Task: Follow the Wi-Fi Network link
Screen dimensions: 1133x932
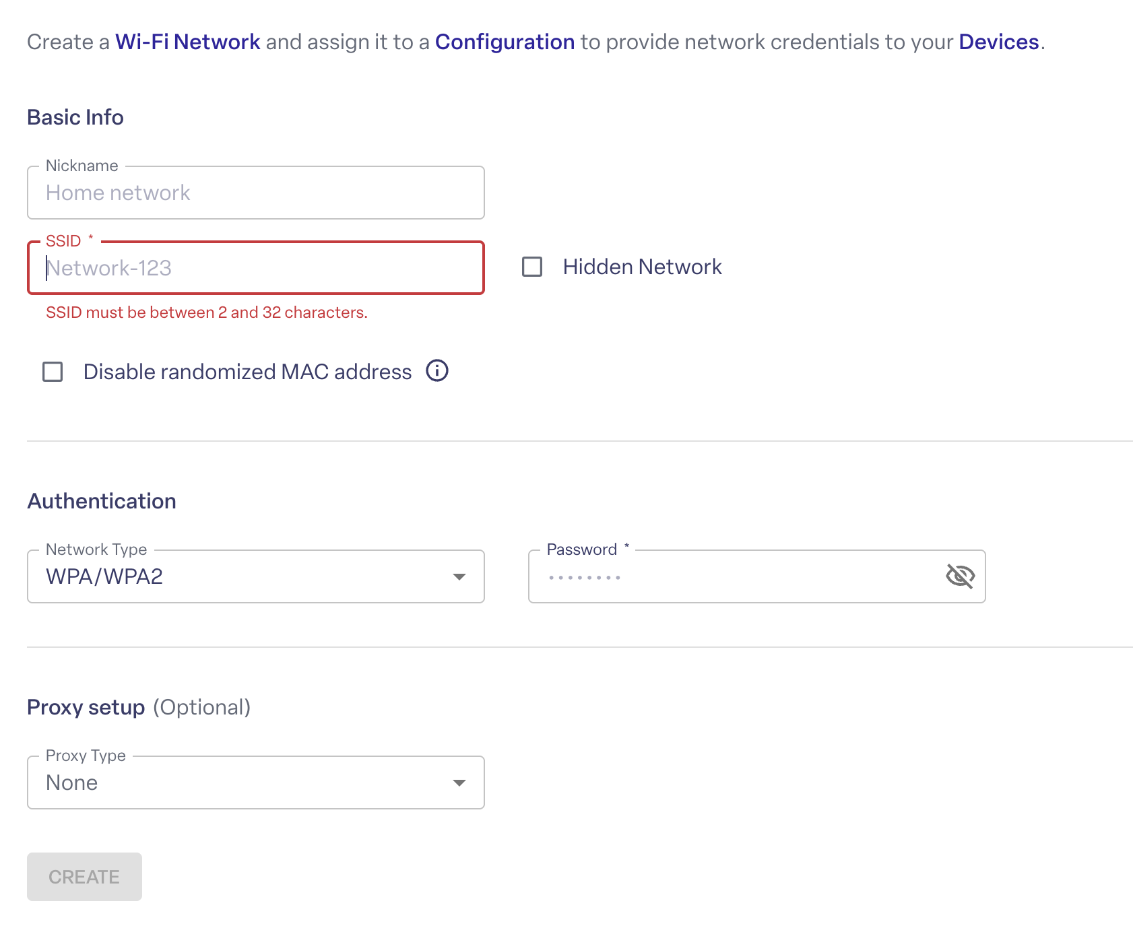Action: pos(187,42)
